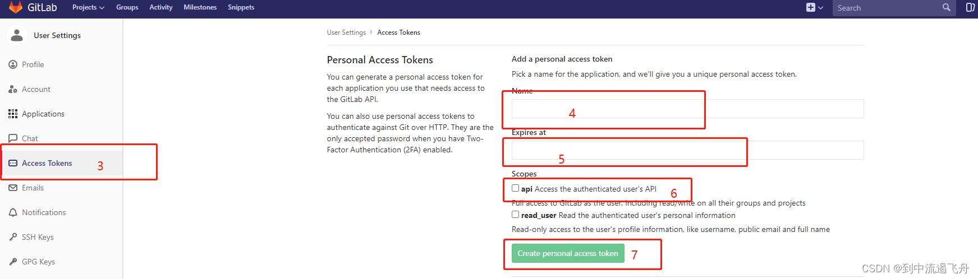This screenshot has height=279, width=978.
Task: Open the Profile sidebar icon
Action: [x=13, y=64]
